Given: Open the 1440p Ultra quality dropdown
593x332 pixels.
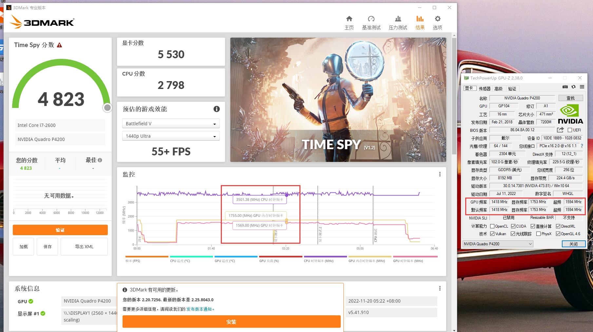Looking at the screenshot, I should 171,136.
